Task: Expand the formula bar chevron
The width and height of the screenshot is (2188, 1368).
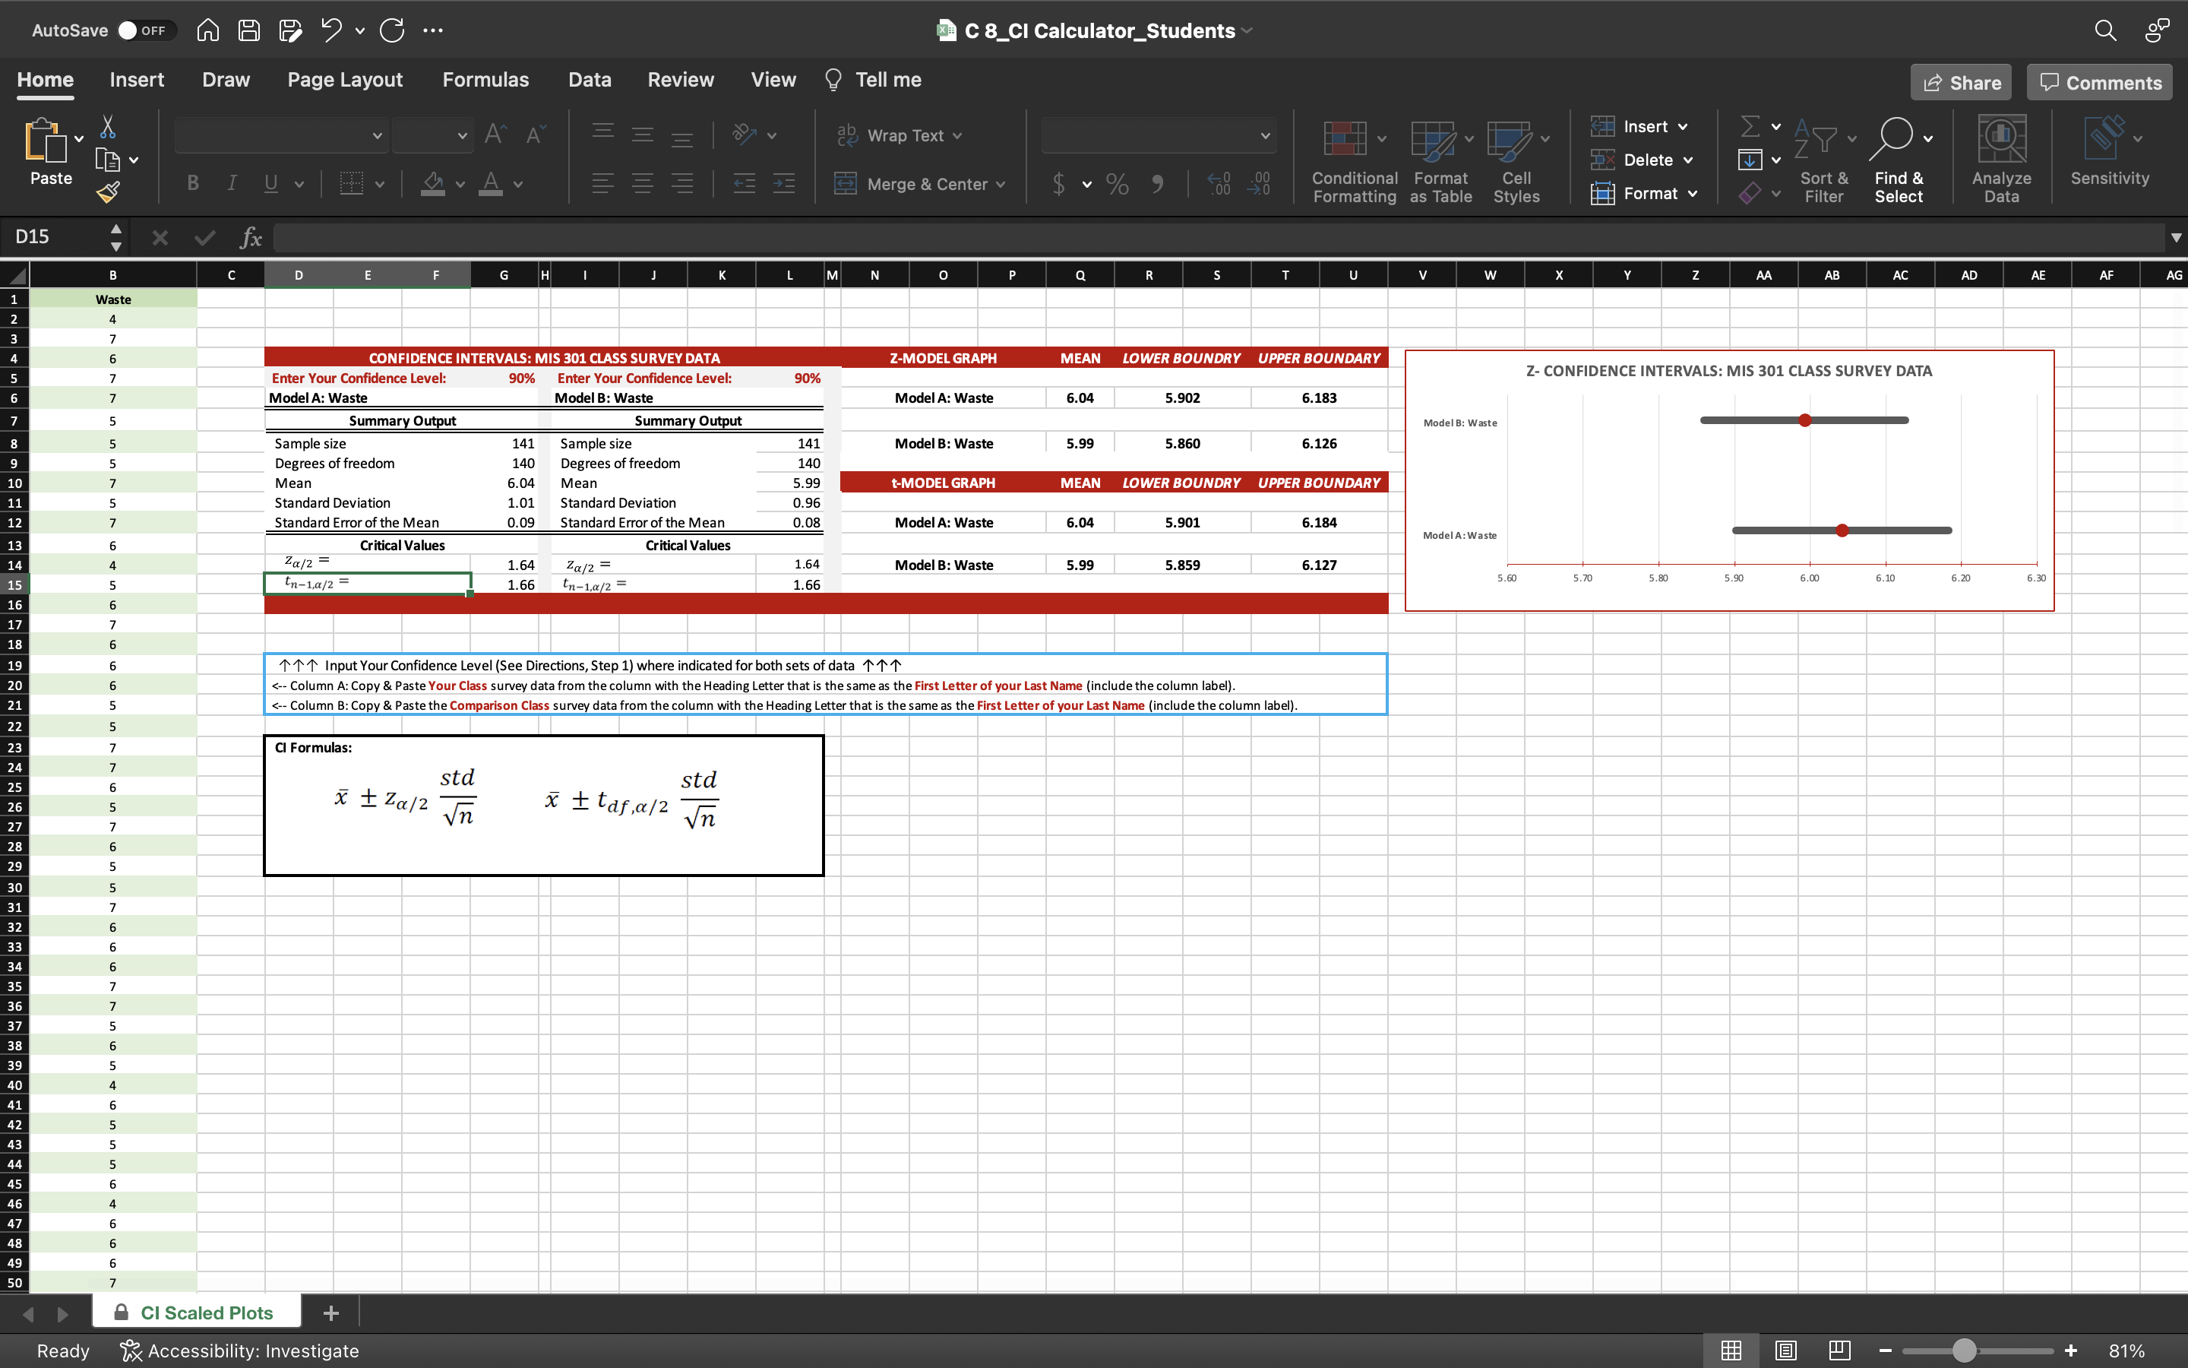Action: pos(2175,237)
